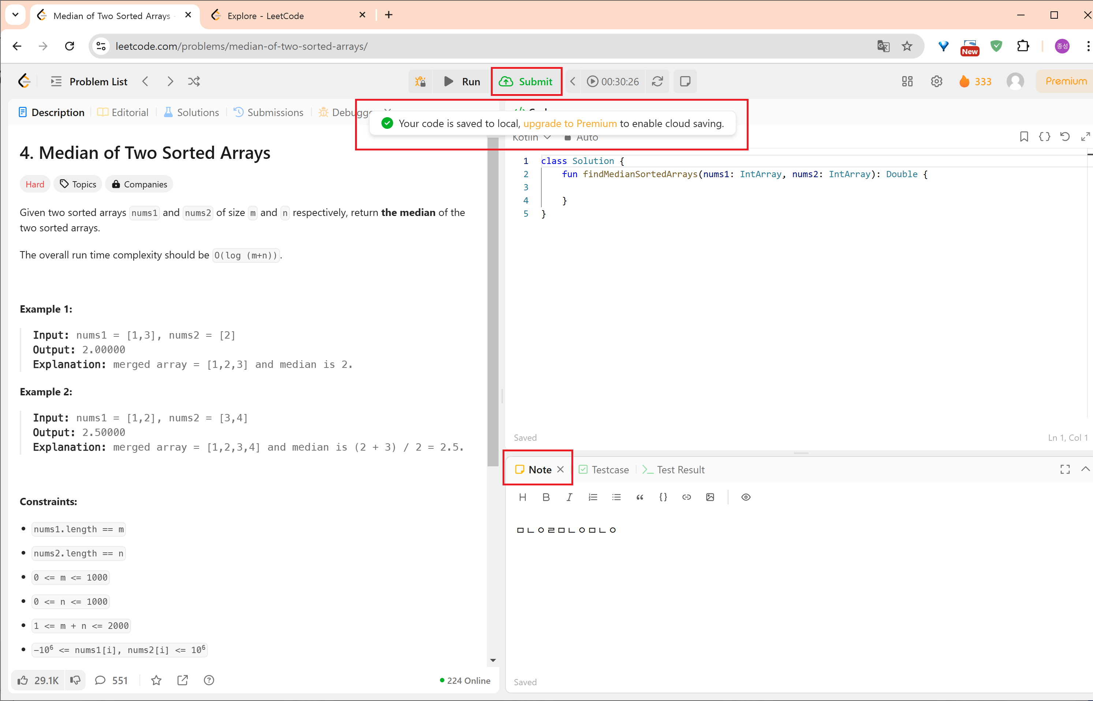The height and width of the screenshot is (701, 1093).
Task: Expand the Topics tag
Action: [x=78, y=184]
